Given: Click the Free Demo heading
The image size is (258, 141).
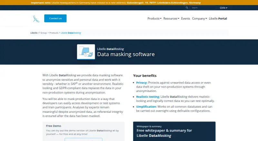Looking at the screenshot, I should click(54, 126).
